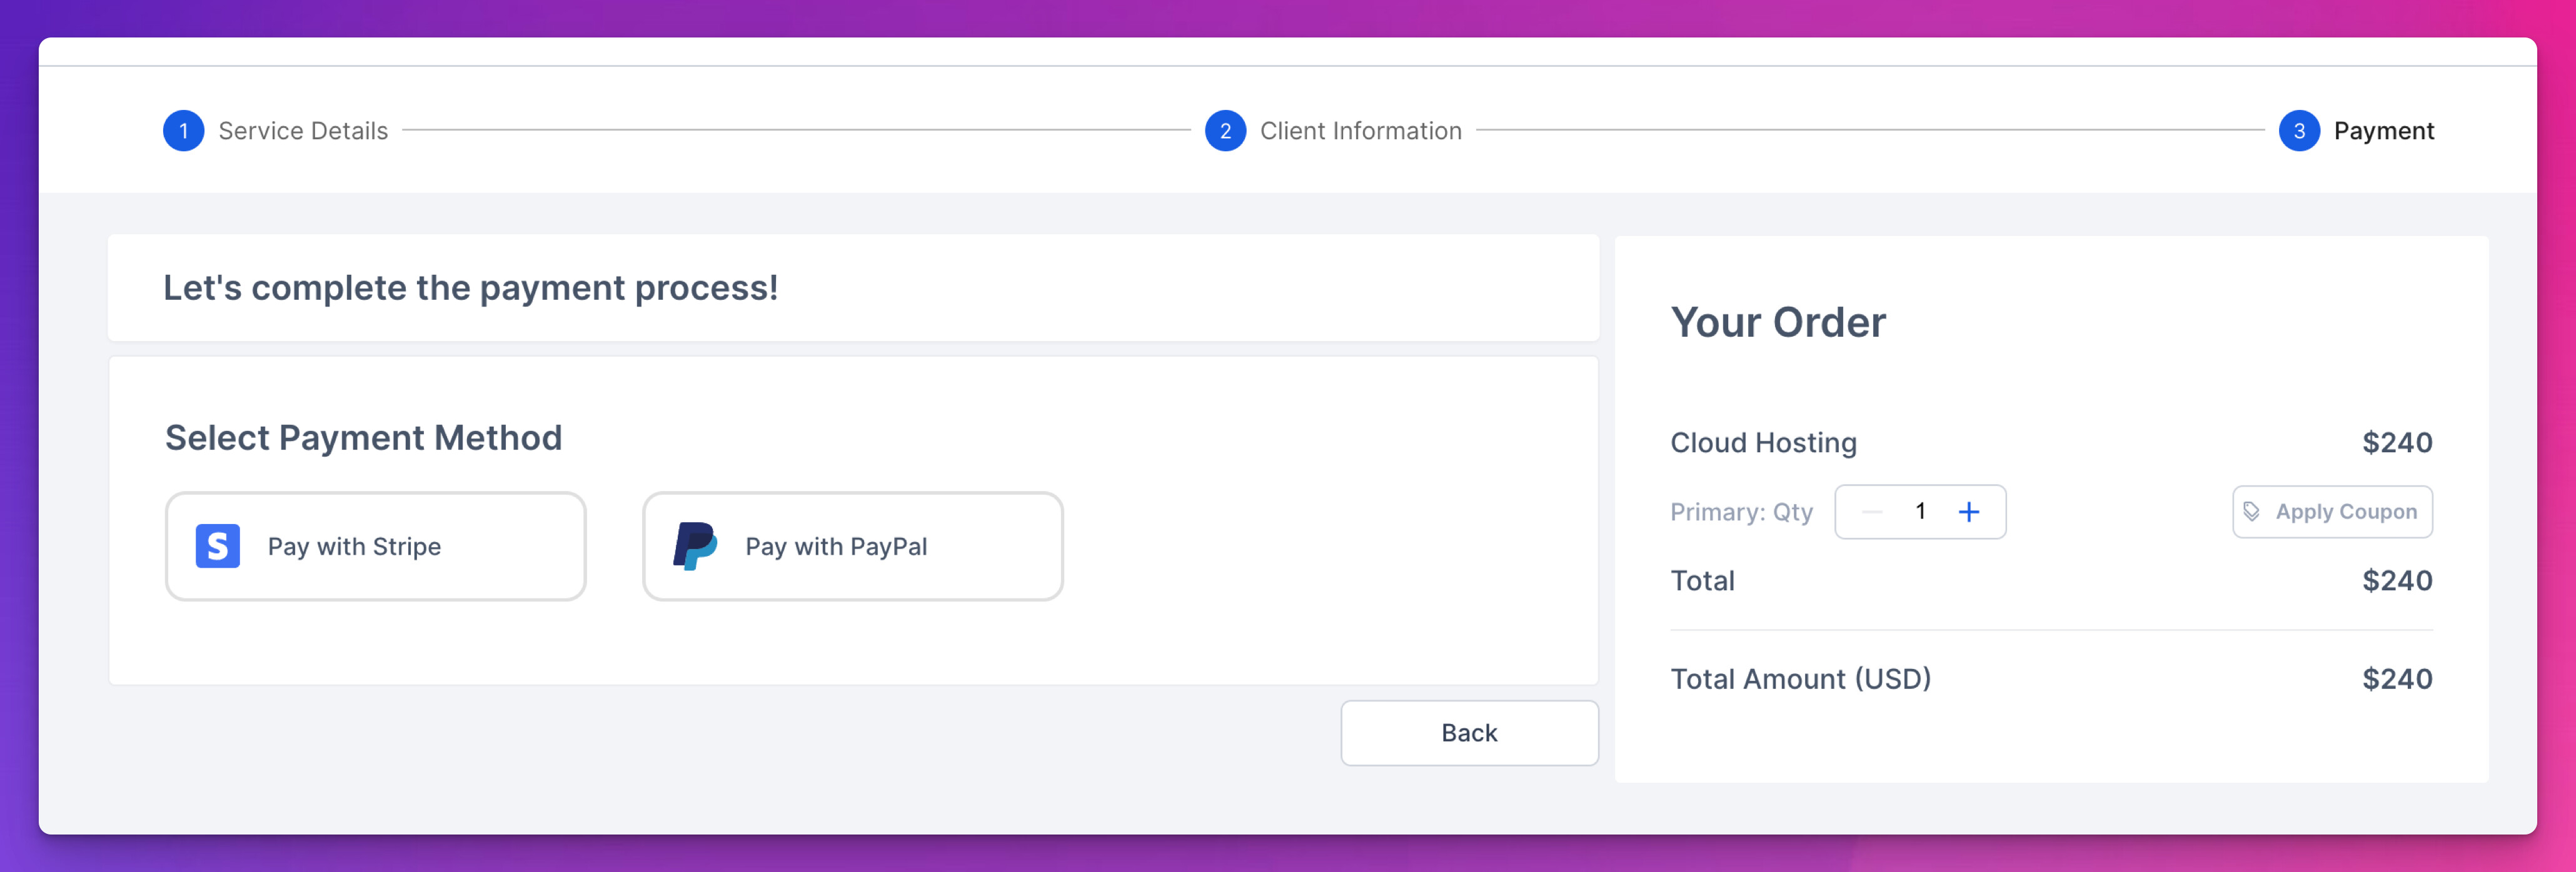This screenshot has width=2576, height=872.
Task: Go to the Service Details step
Action: click(303, 131)
